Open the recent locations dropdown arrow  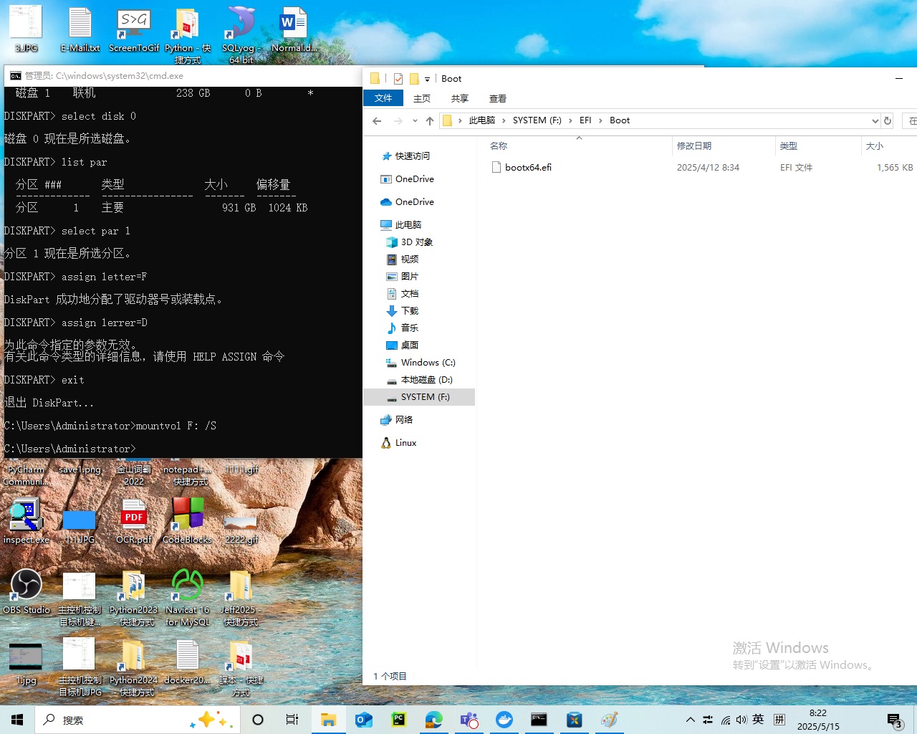coord(415,120)
